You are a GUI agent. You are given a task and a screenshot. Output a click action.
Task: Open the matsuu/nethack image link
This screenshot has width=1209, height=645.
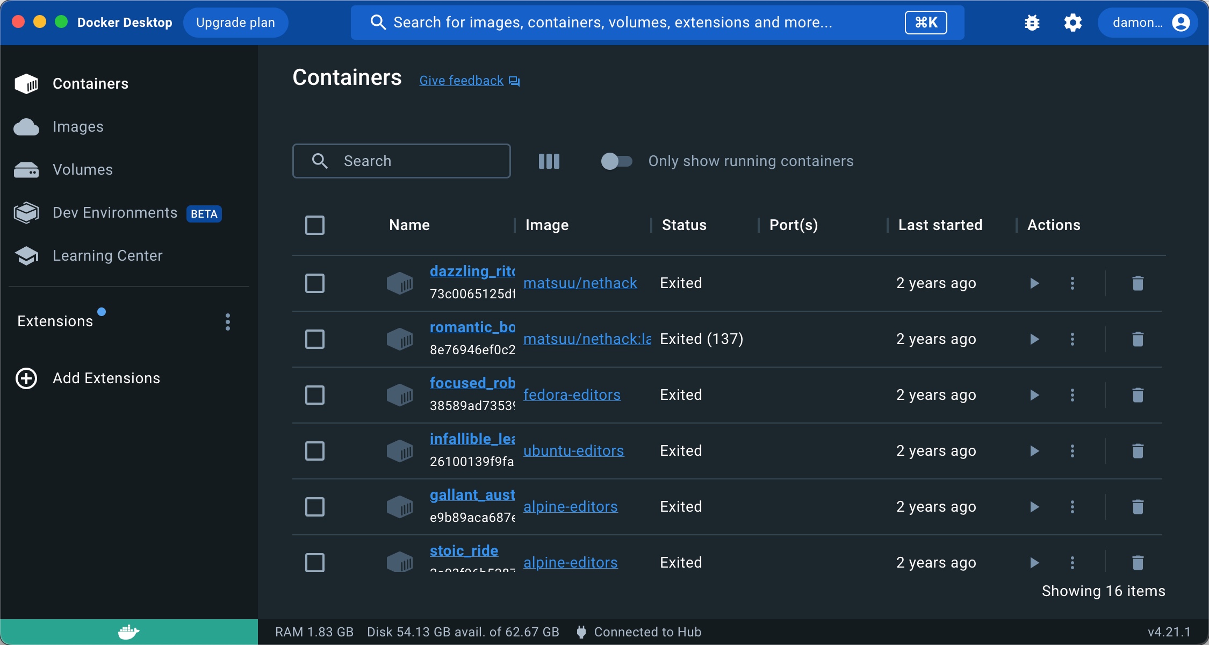coord(580,283)
